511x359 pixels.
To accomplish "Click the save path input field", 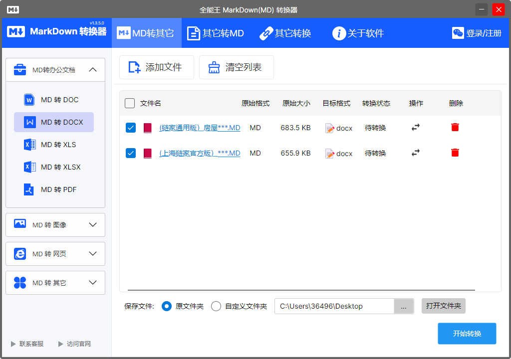I will click(x=335, y=306).
